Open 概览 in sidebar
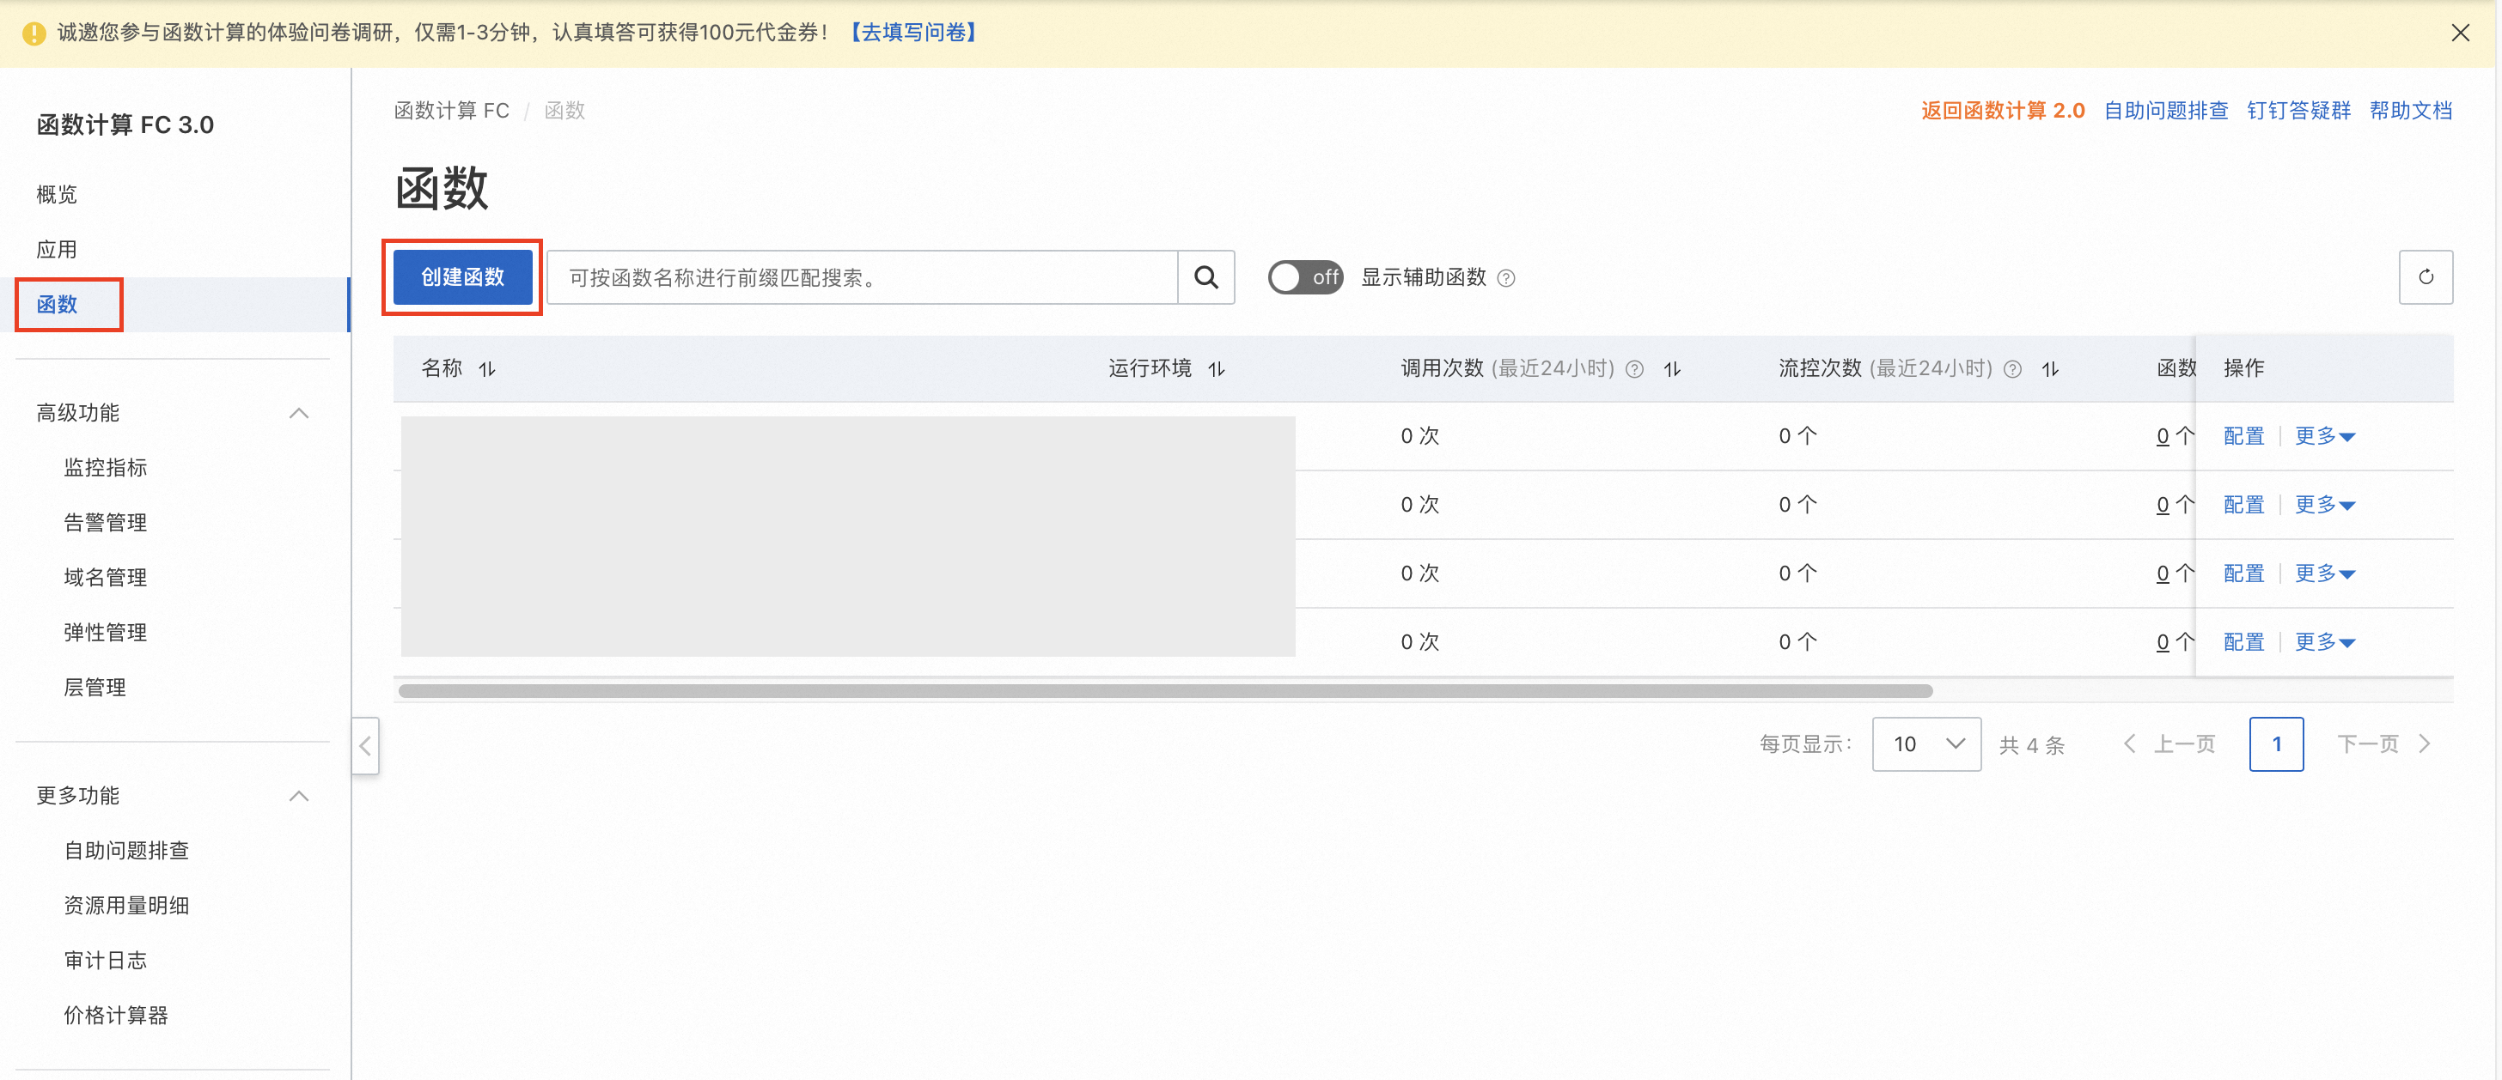This screenshot has height=1080, width=2502. (57, 194)
